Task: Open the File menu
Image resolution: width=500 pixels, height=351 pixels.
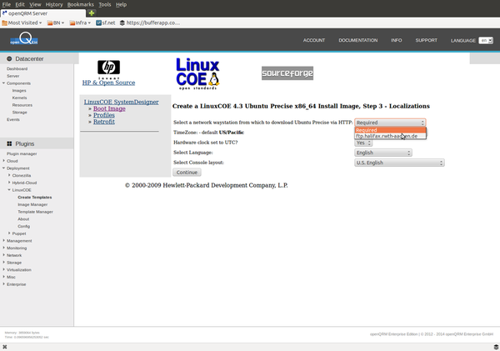Action: [7, 4]
